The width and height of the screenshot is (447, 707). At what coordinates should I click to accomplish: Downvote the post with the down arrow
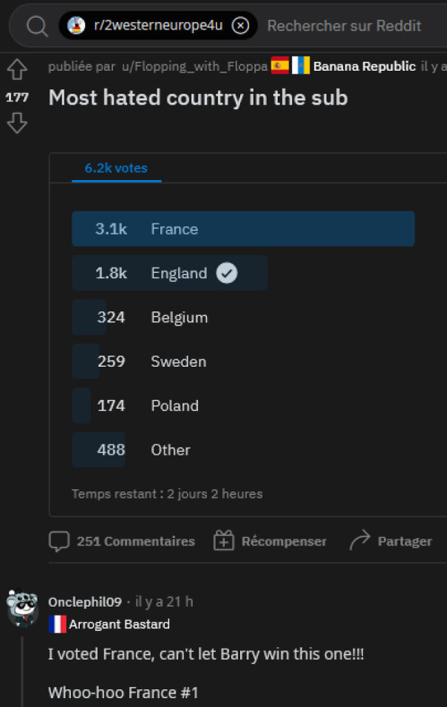(17, 123)
